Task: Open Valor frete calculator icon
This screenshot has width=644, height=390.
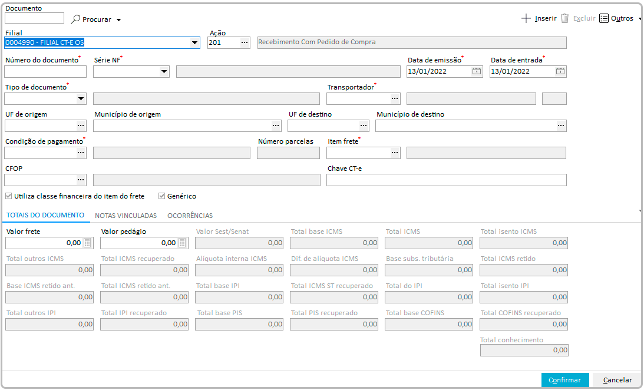Action: coord(87,243)
